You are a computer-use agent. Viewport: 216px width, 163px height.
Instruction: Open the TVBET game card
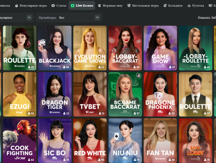point(90,94)
